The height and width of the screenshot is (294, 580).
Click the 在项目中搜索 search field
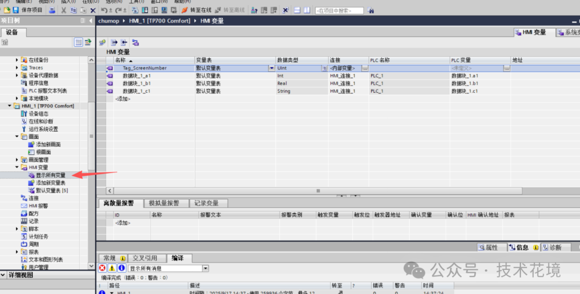click(x=339, y=11)
